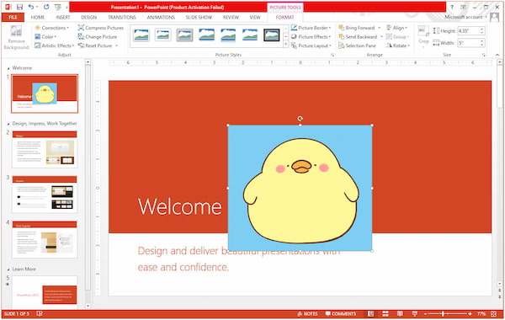Select slide 4 thumbnail
Screen dimensions: 505x320
[x=45, y=239]
